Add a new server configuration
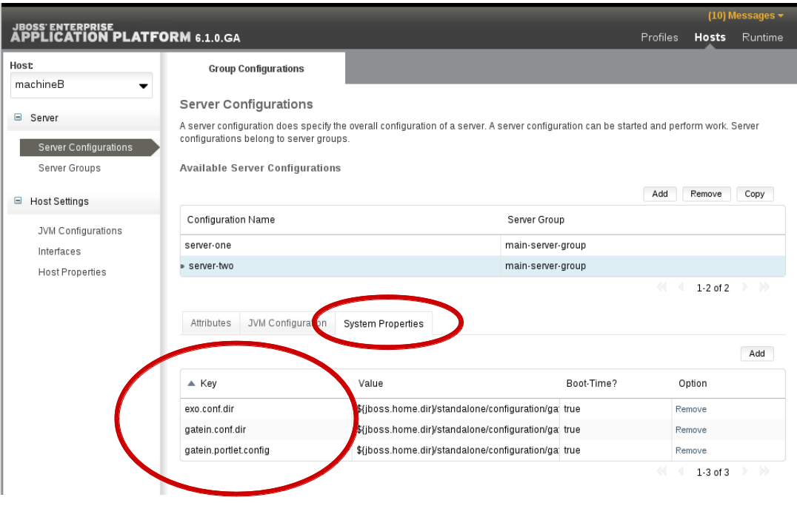 tap(660, 194)
